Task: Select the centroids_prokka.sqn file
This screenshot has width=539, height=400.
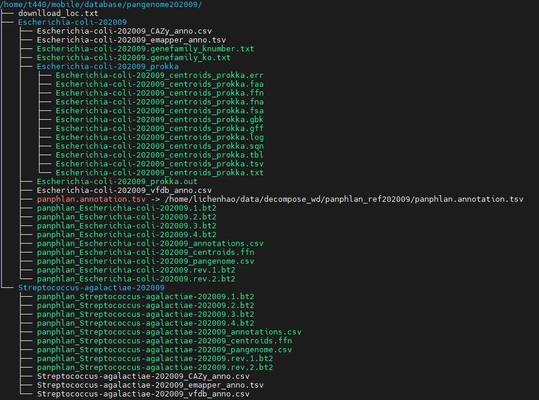Action: 159,146
